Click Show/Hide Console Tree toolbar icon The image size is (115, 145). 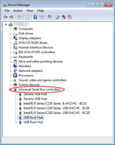click(19, 17)
